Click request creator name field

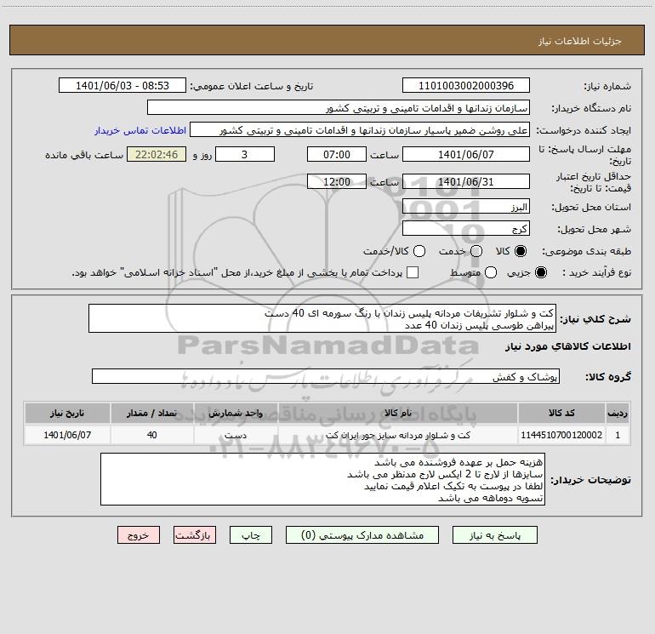point(360,129)
